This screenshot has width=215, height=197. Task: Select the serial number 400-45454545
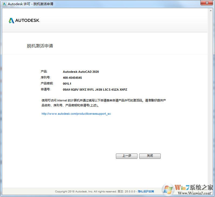72,78
